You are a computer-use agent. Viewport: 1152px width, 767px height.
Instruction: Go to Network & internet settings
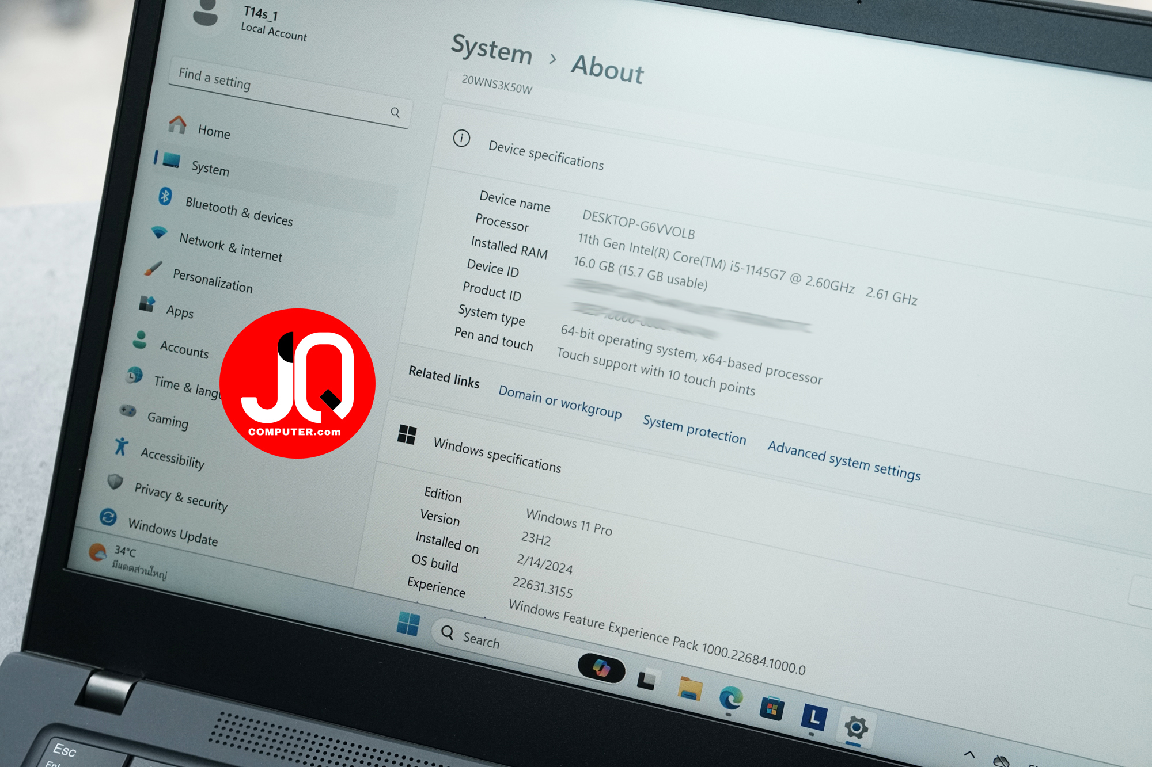click(x=230, y=247)
